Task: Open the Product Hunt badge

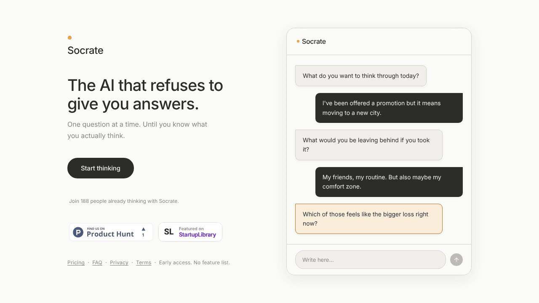Action: [x=111, y=232]
